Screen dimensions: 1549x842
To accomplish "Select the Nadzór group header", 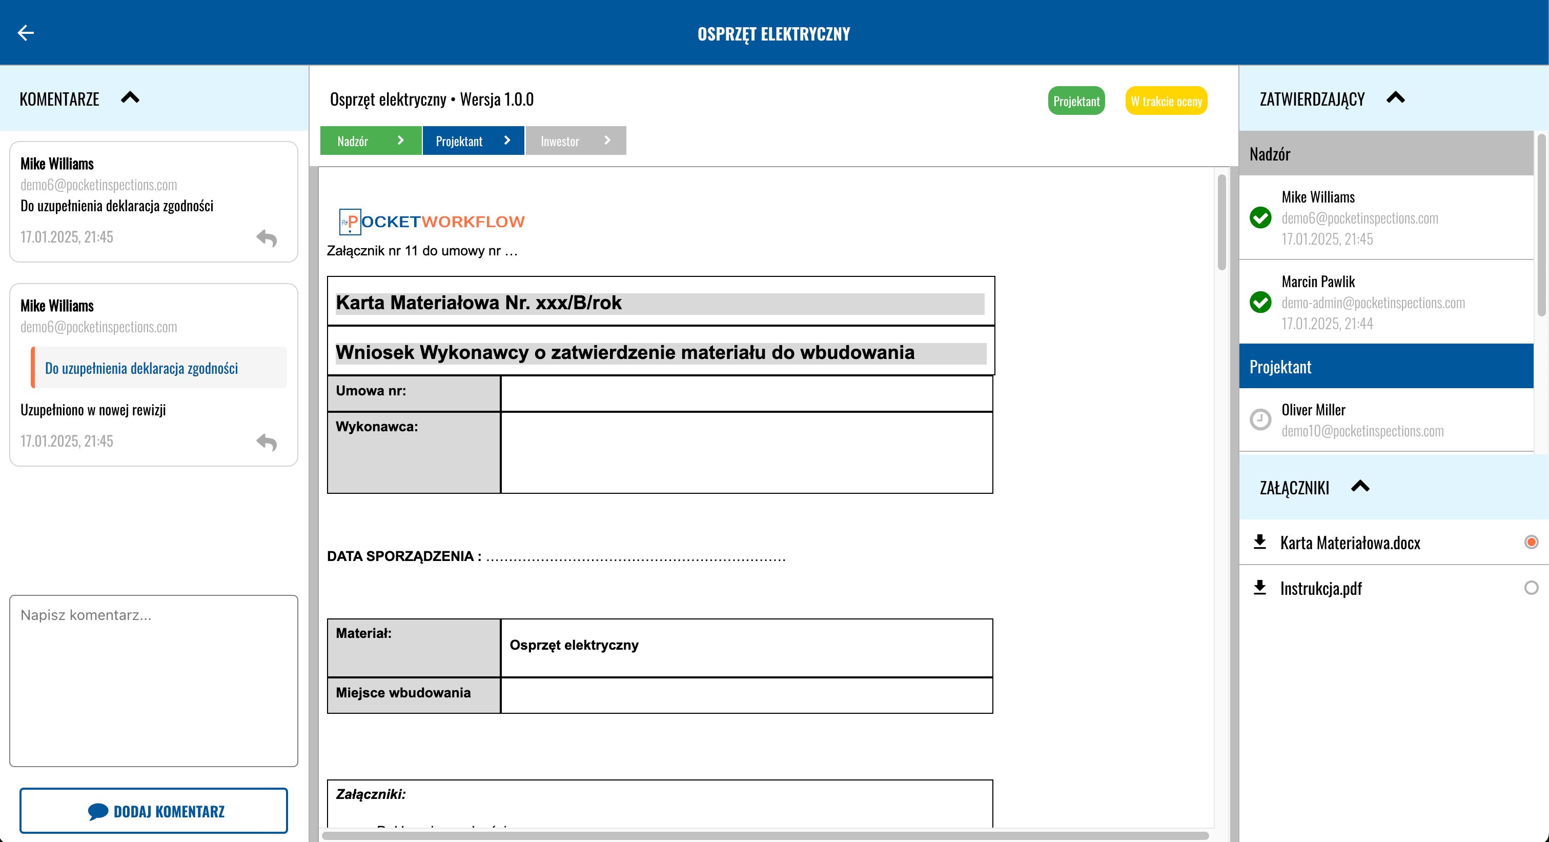I will (x=1386, y=154).
